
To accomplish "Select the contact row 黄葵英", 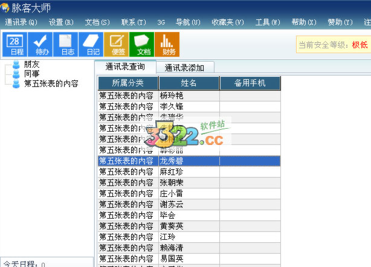I will [x=189, y=226].
